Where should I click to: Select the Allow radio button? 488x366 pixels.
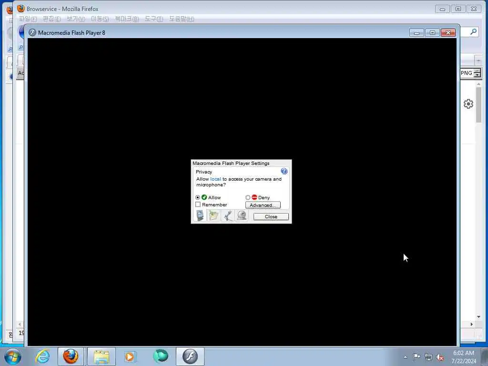click(x=198, y=197)
